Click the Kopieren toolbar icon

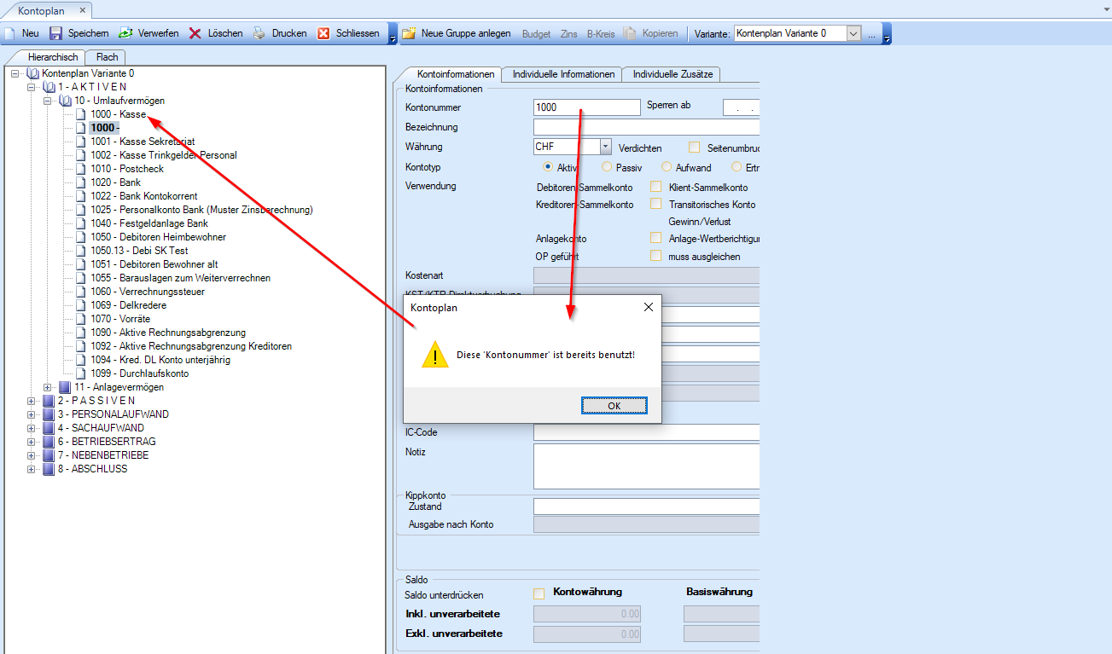pos(630,33)
